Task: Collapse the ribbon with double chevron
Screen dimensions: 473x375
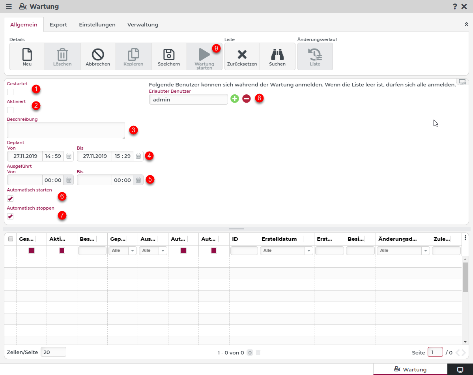Action: pyautogui.click(x=466, y=24)
